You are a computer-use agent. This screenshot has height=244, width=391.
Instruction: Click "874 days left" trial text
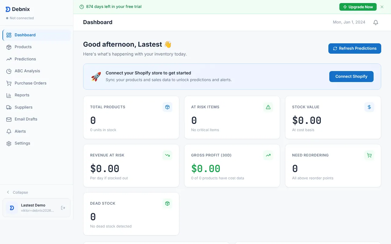click(114, 7)
